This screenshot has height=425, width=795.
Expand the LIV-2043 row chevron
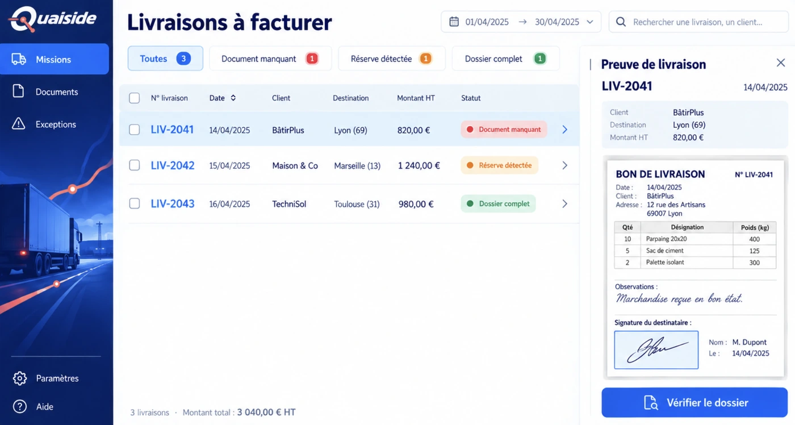(x=564, y=203)
